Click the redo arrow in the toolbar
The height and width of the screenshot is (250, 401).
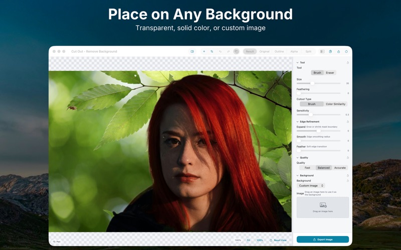click(228, 51)
